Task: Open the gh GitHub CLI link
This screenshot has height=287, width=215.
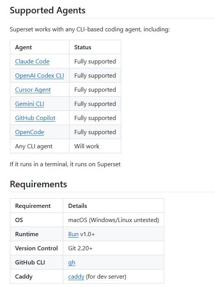Action: [72, 263]
